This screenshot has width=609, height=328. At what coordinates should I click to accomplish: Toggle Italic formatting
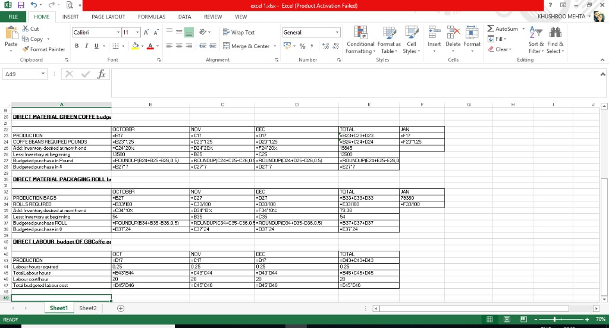point(87,46)
